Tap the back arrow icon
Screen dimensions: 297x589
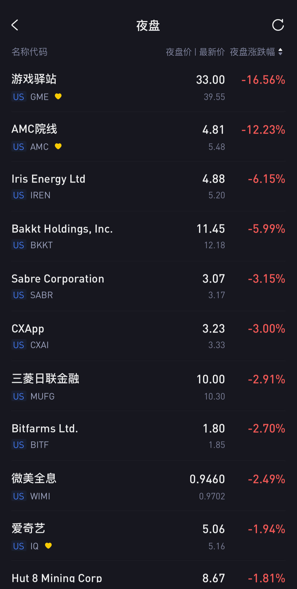(x=15, y=25)
